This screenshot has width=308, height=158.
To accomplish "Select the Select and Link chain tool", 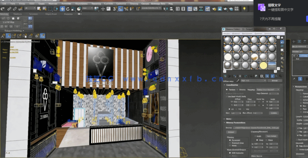I will [x=9, y=9].
